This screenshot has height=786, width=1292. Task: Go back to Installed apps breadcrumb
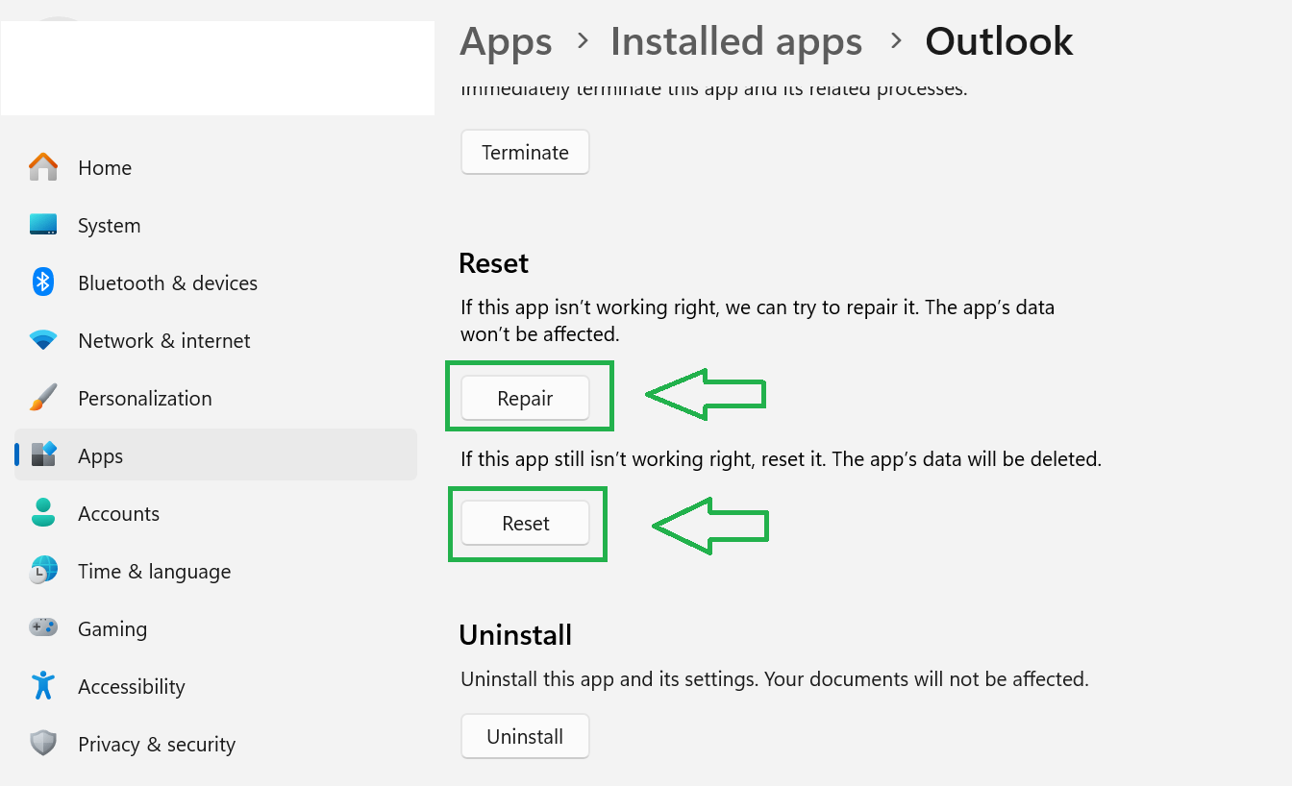(736, 41)
